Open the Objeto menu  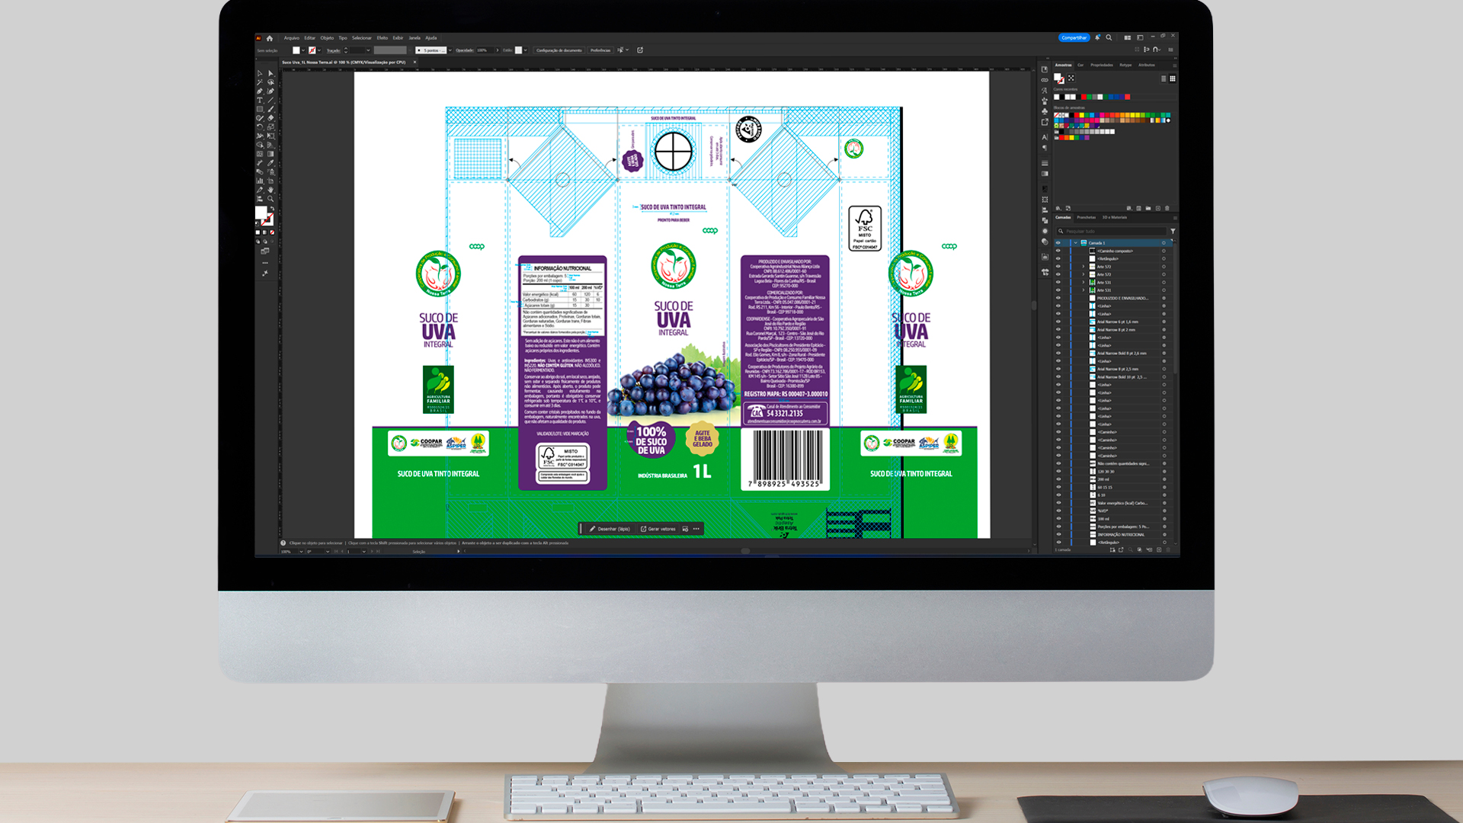coord(326,38)
